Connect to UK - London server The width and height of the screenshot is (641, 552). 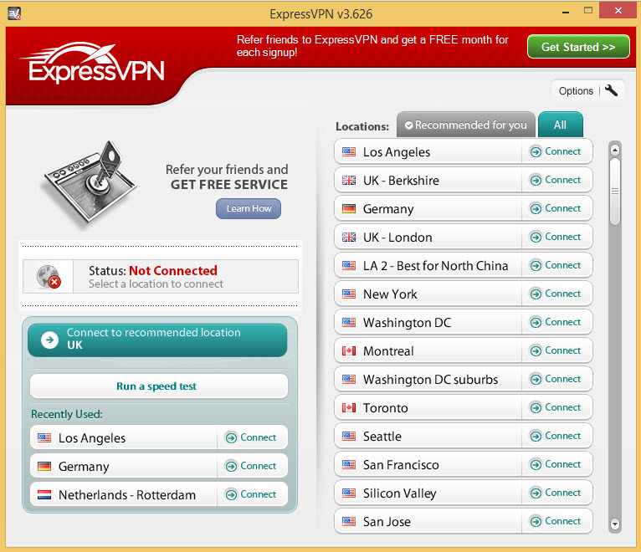coord(555,237)
